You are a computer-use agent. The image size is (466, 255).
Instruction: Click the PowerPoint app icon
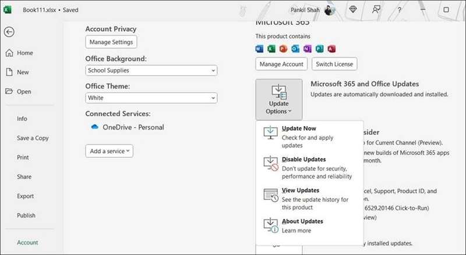click(283, 48)
